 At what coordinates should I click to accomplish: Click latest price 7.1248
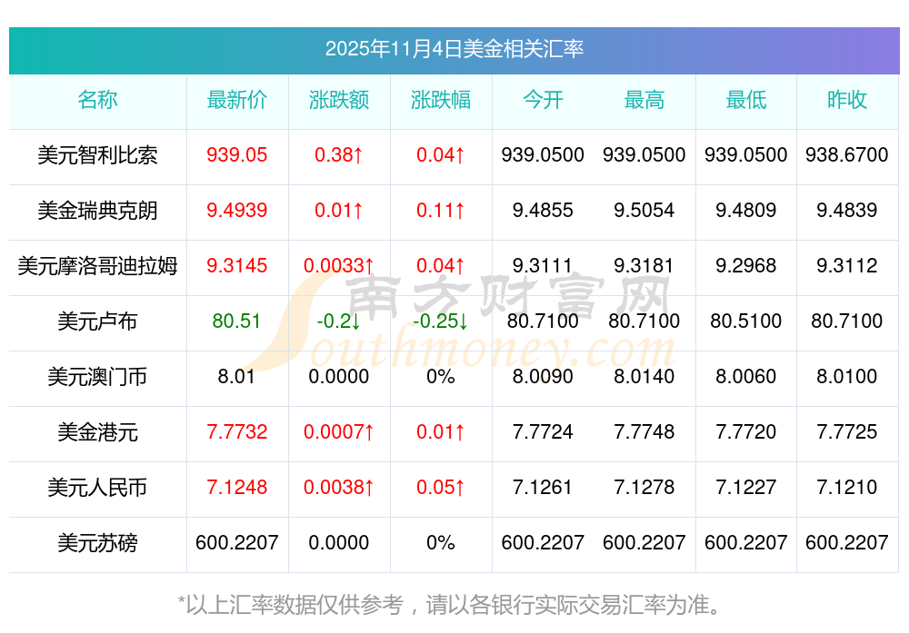coord(237,487)
